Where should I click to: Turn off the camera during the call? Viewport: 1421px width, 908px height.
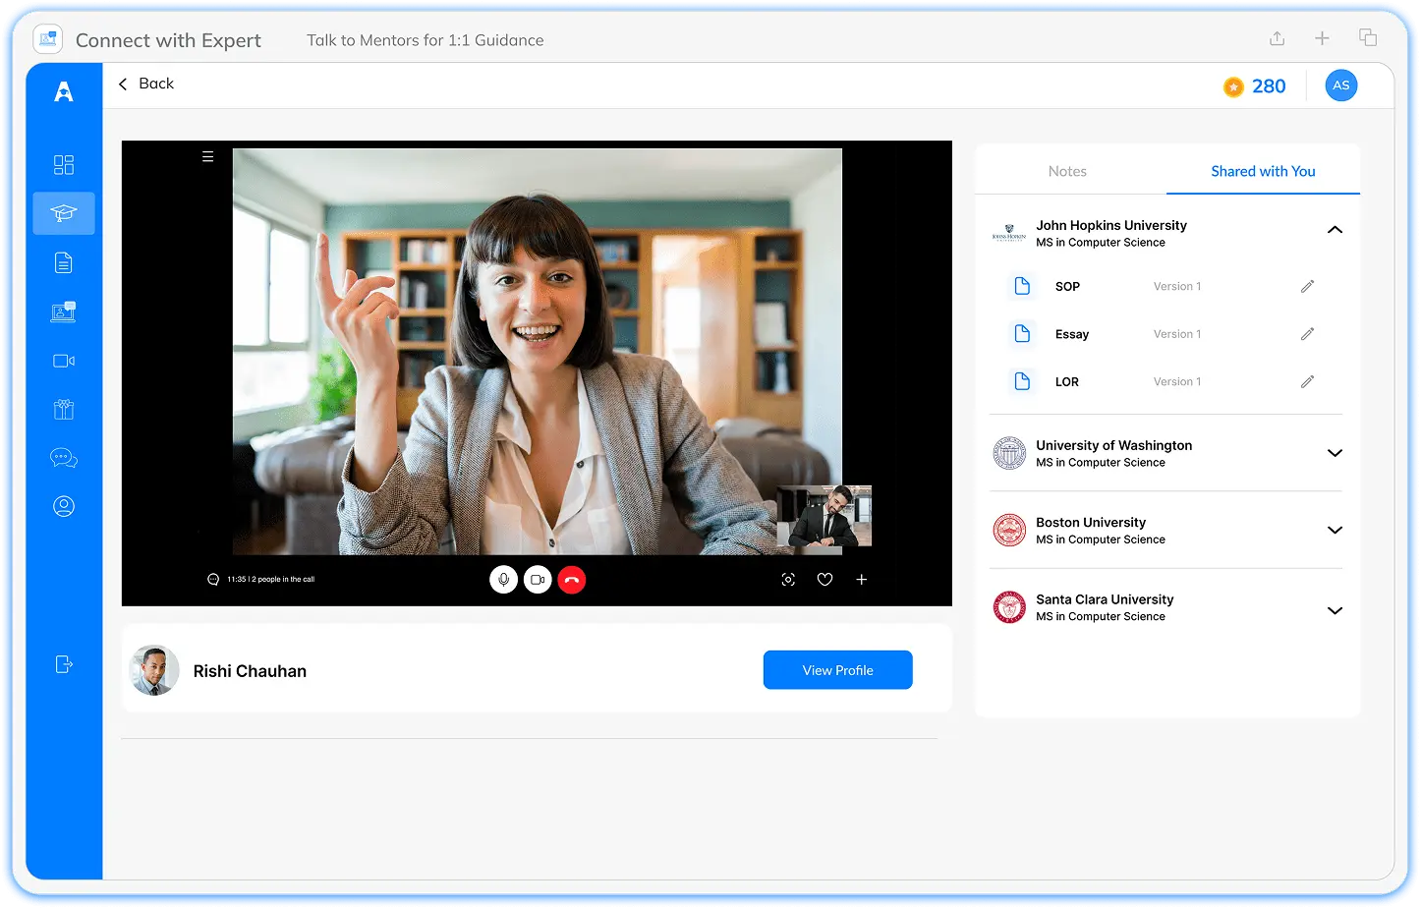(x=538, y=579)
